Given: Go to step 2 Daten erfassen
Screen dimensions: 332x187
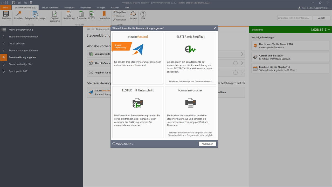Looking at the screenshot, I should pos(41,43).
